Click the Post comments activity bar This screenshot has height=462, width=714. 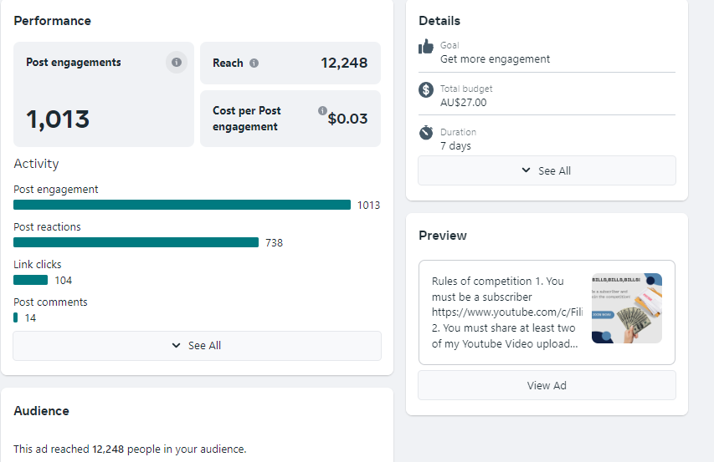16,317
